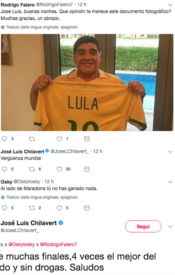Expand options chevron on 'Vergüenza mundial' tweet
The height and width of the screenshot is (275, 175).
[170, 152]
